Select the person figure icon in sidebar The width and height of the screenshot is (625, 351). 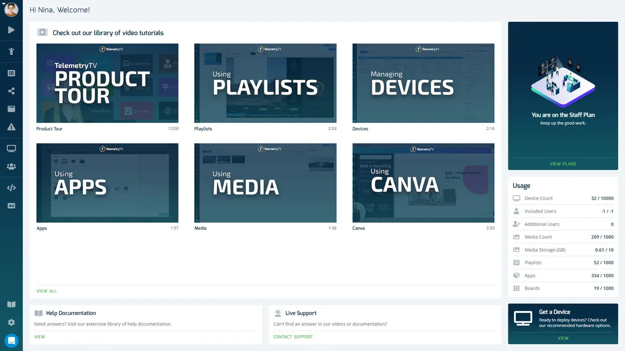point(11,51)
